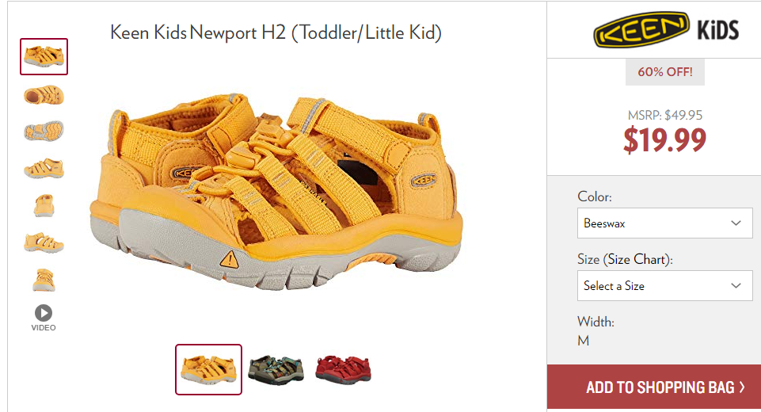Open the KEEN Kids brand logo
This screenshot has width=761, height=412.
click(666, 29)
